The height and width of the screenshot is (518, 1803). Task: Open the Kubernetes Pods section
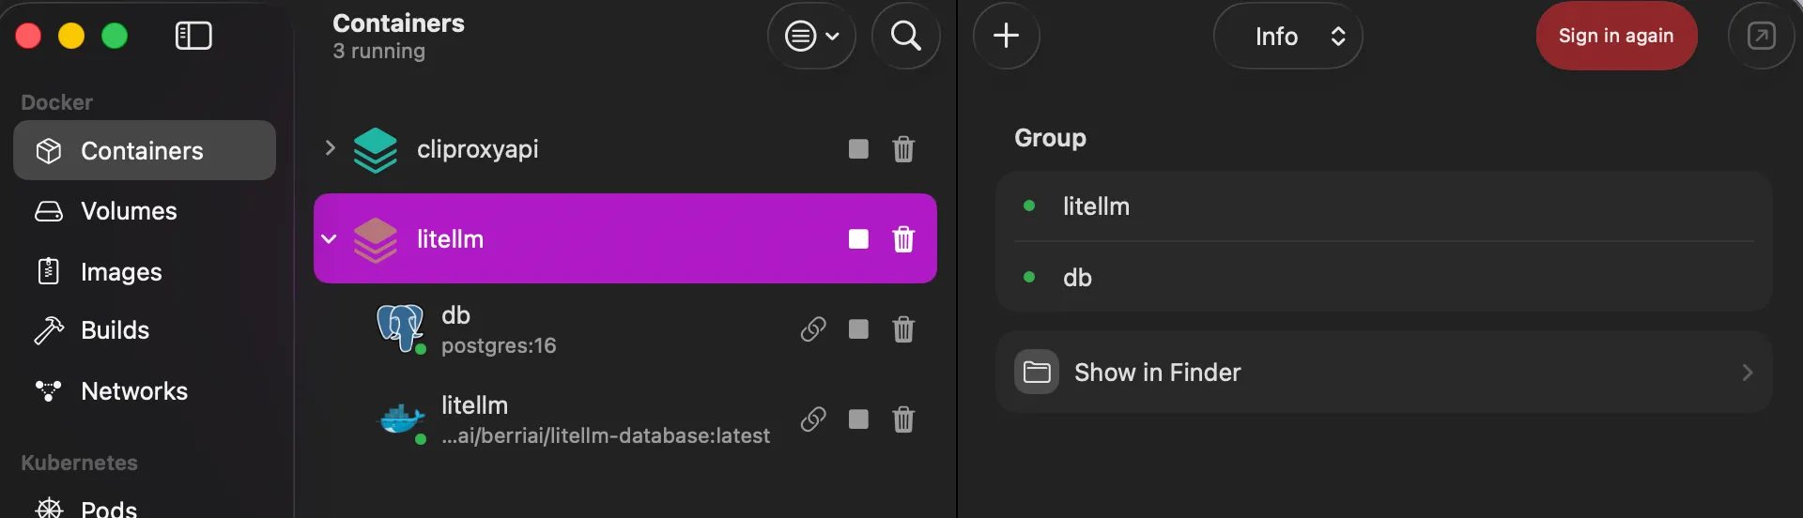click(x=145, y=508)
